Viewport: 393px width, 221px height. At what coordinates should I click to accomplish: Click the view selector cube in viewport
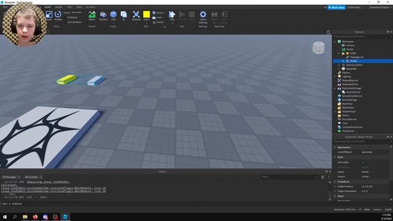[318, 48]
